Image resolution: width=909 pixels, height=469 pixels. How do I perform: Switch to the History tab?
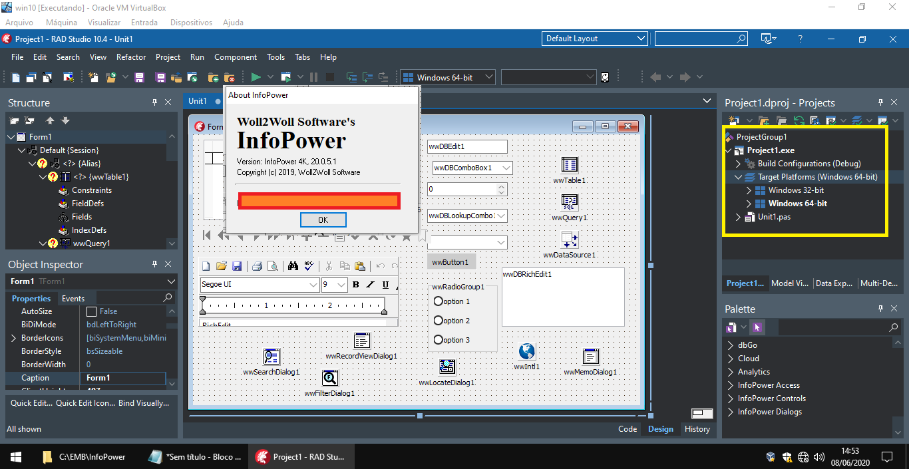[x=697, y=429]
